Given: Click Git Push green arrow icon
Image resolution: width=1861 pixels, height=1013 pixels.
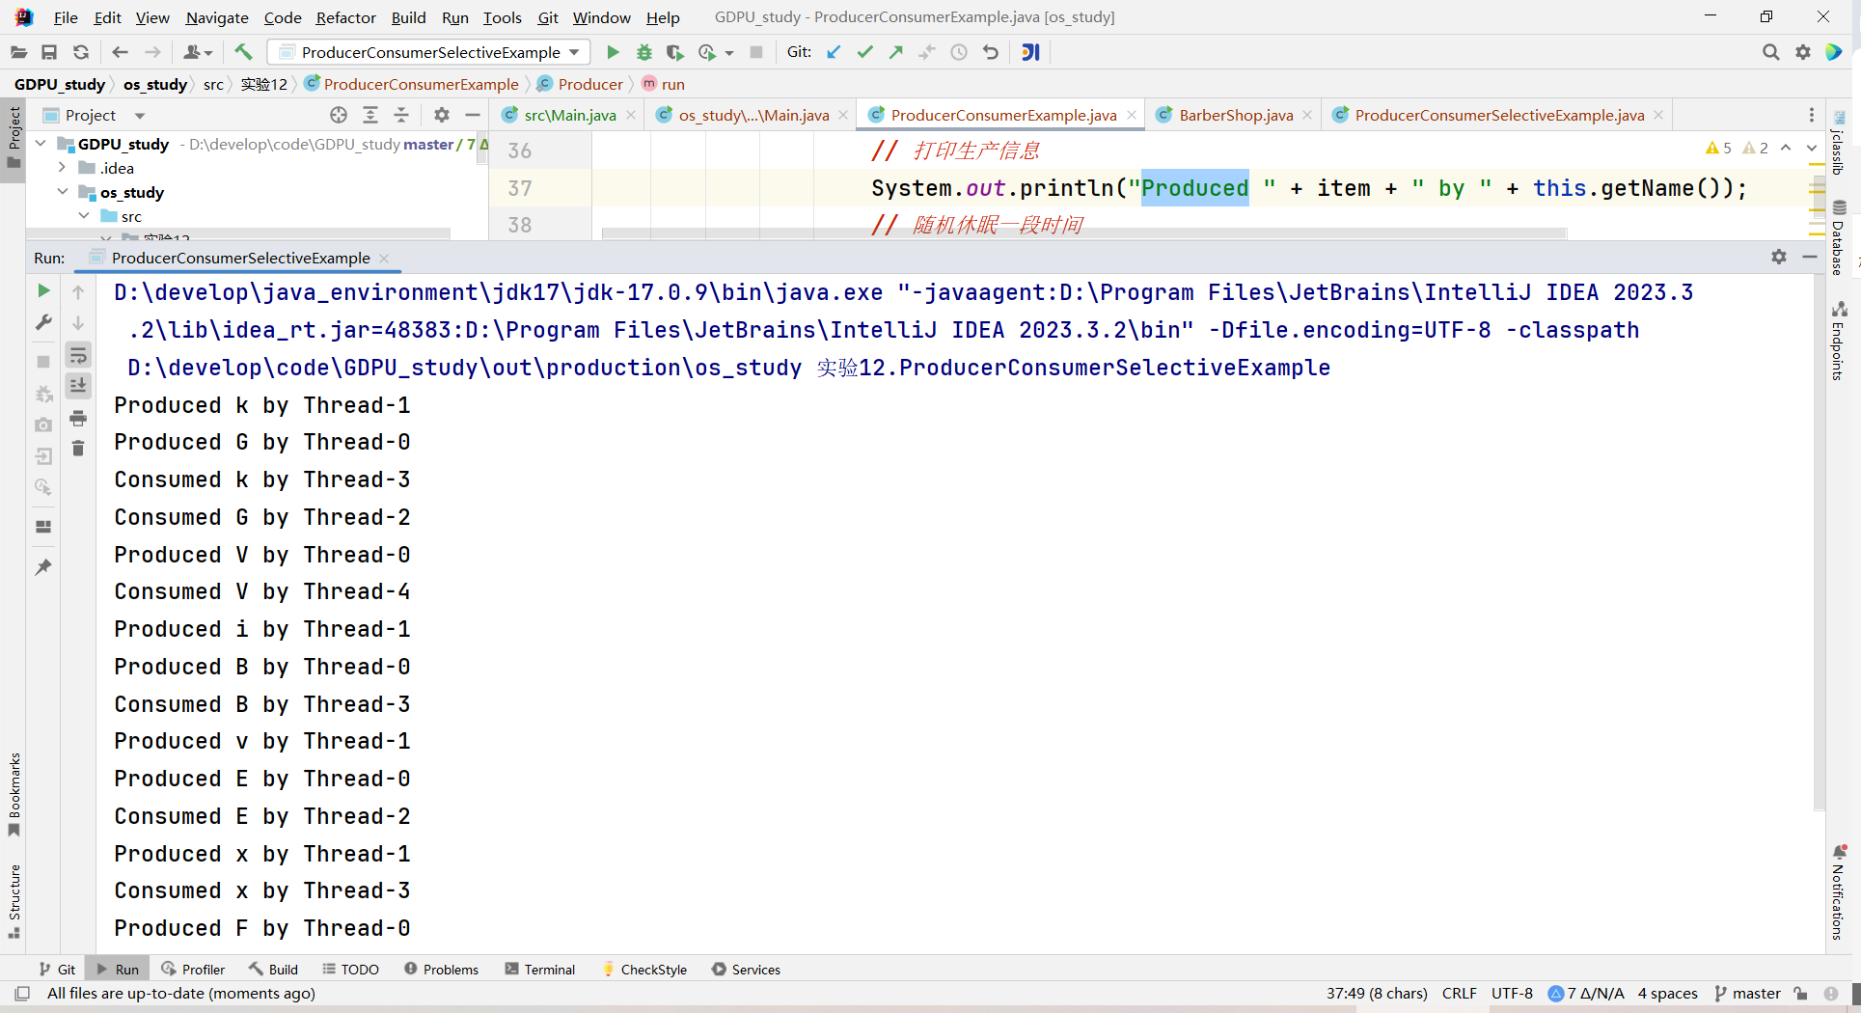Looking at the screenshot, I should pos(896,52).
